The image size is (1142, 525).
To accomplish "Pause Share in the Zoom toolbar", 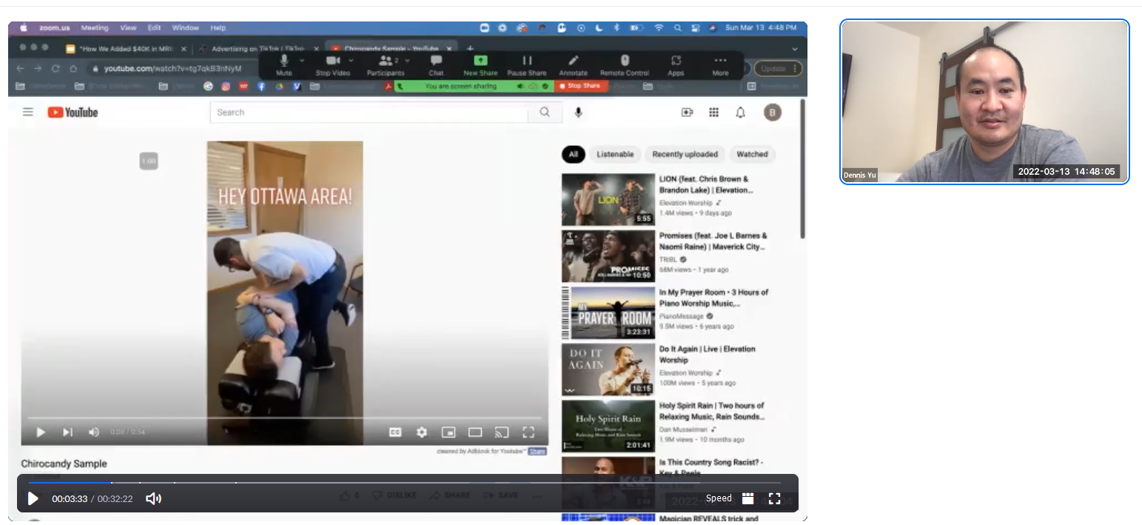I will pos(527,64).
